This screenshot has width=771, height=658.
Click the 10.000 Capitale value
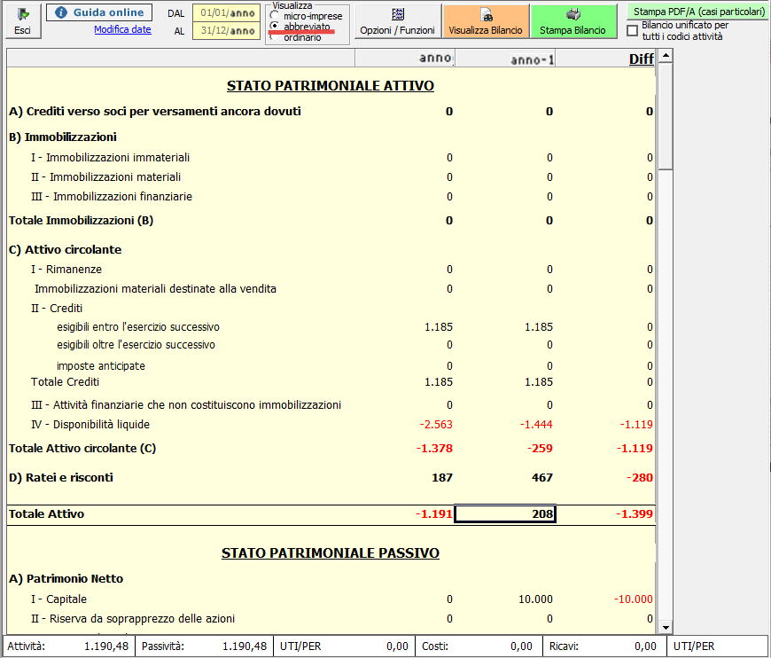click(x=535, y=599)
